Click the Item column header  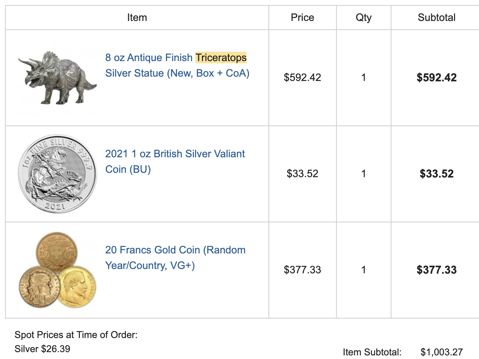pyautogui.click(x=137, y=18)
